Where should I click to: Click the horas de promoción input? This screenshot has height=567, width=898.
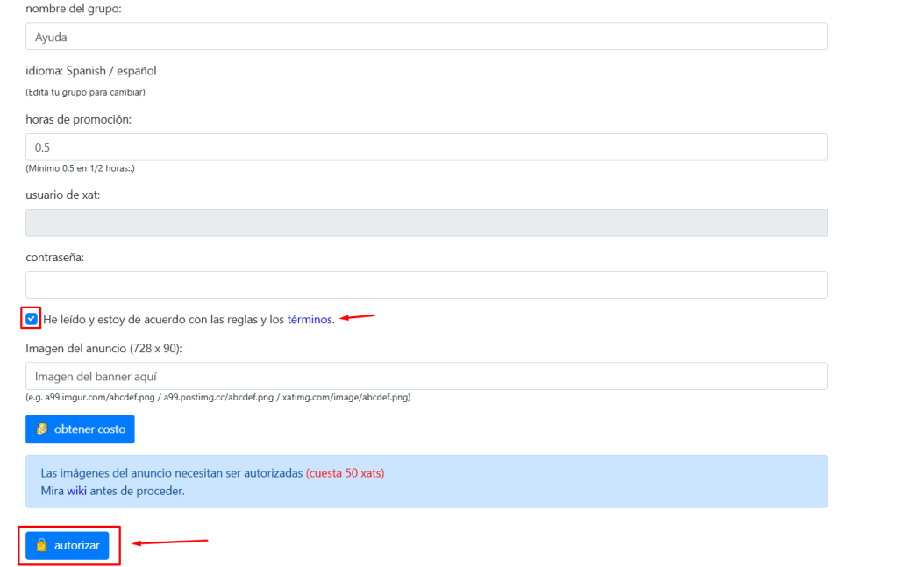[x=426, y=147]
